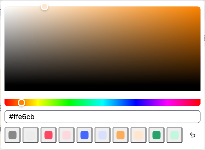Pick the blue color swatch
Image resolution: width=205 pixels, height=150 pixels.
[x=84, y=135]
